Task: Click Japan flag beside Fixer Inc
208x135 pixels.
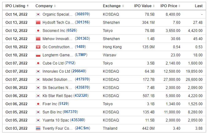Action: (38, 104)
